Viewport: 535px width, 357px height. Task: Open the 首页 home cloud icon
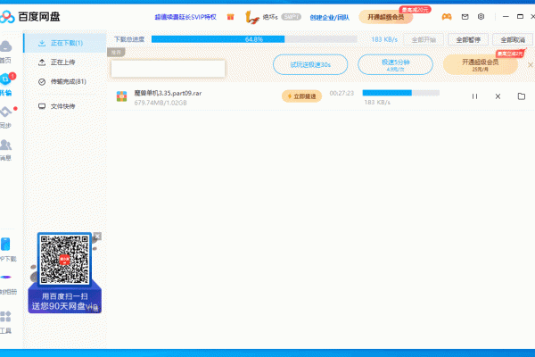click(6, 46)
